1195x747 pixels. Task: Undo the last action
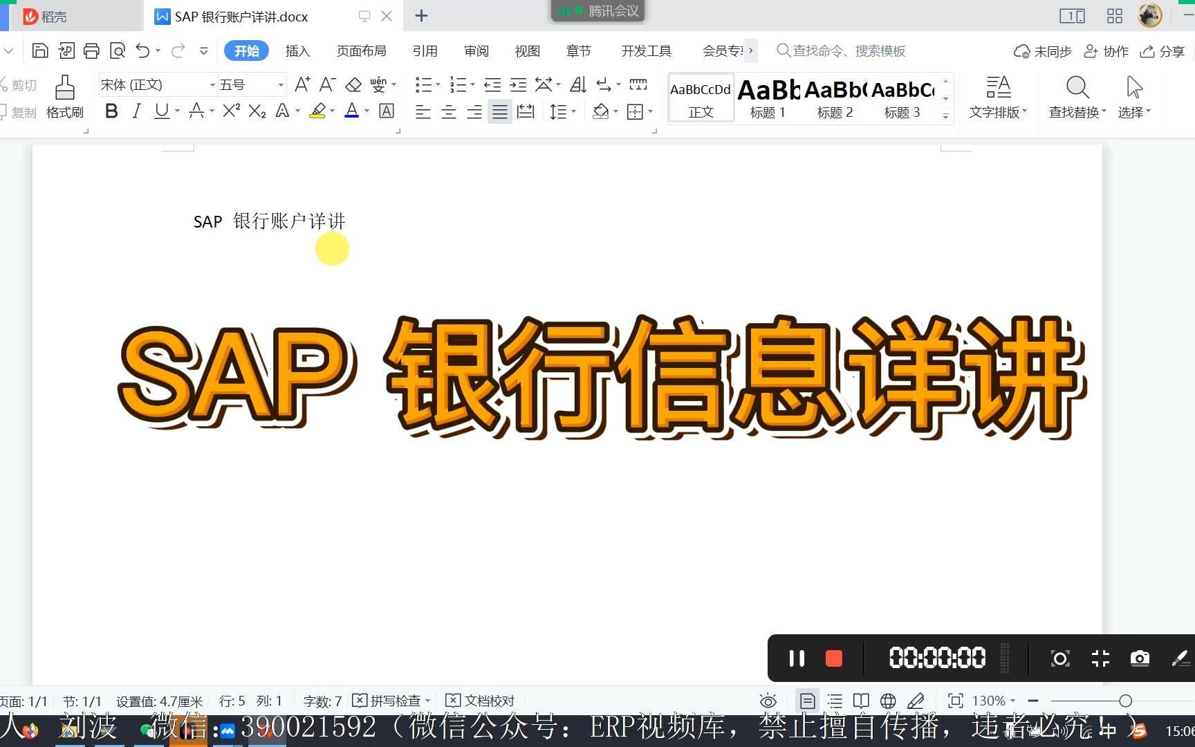[142, 50]
